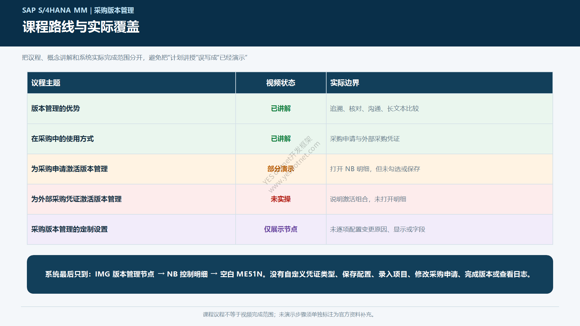Click the 部分演示 status cell
Image resolution: width=580 pixels, height=326 pixels.
281,169
